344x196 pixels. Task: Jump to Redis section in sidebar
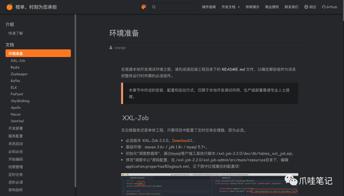(x=15, y=67)
